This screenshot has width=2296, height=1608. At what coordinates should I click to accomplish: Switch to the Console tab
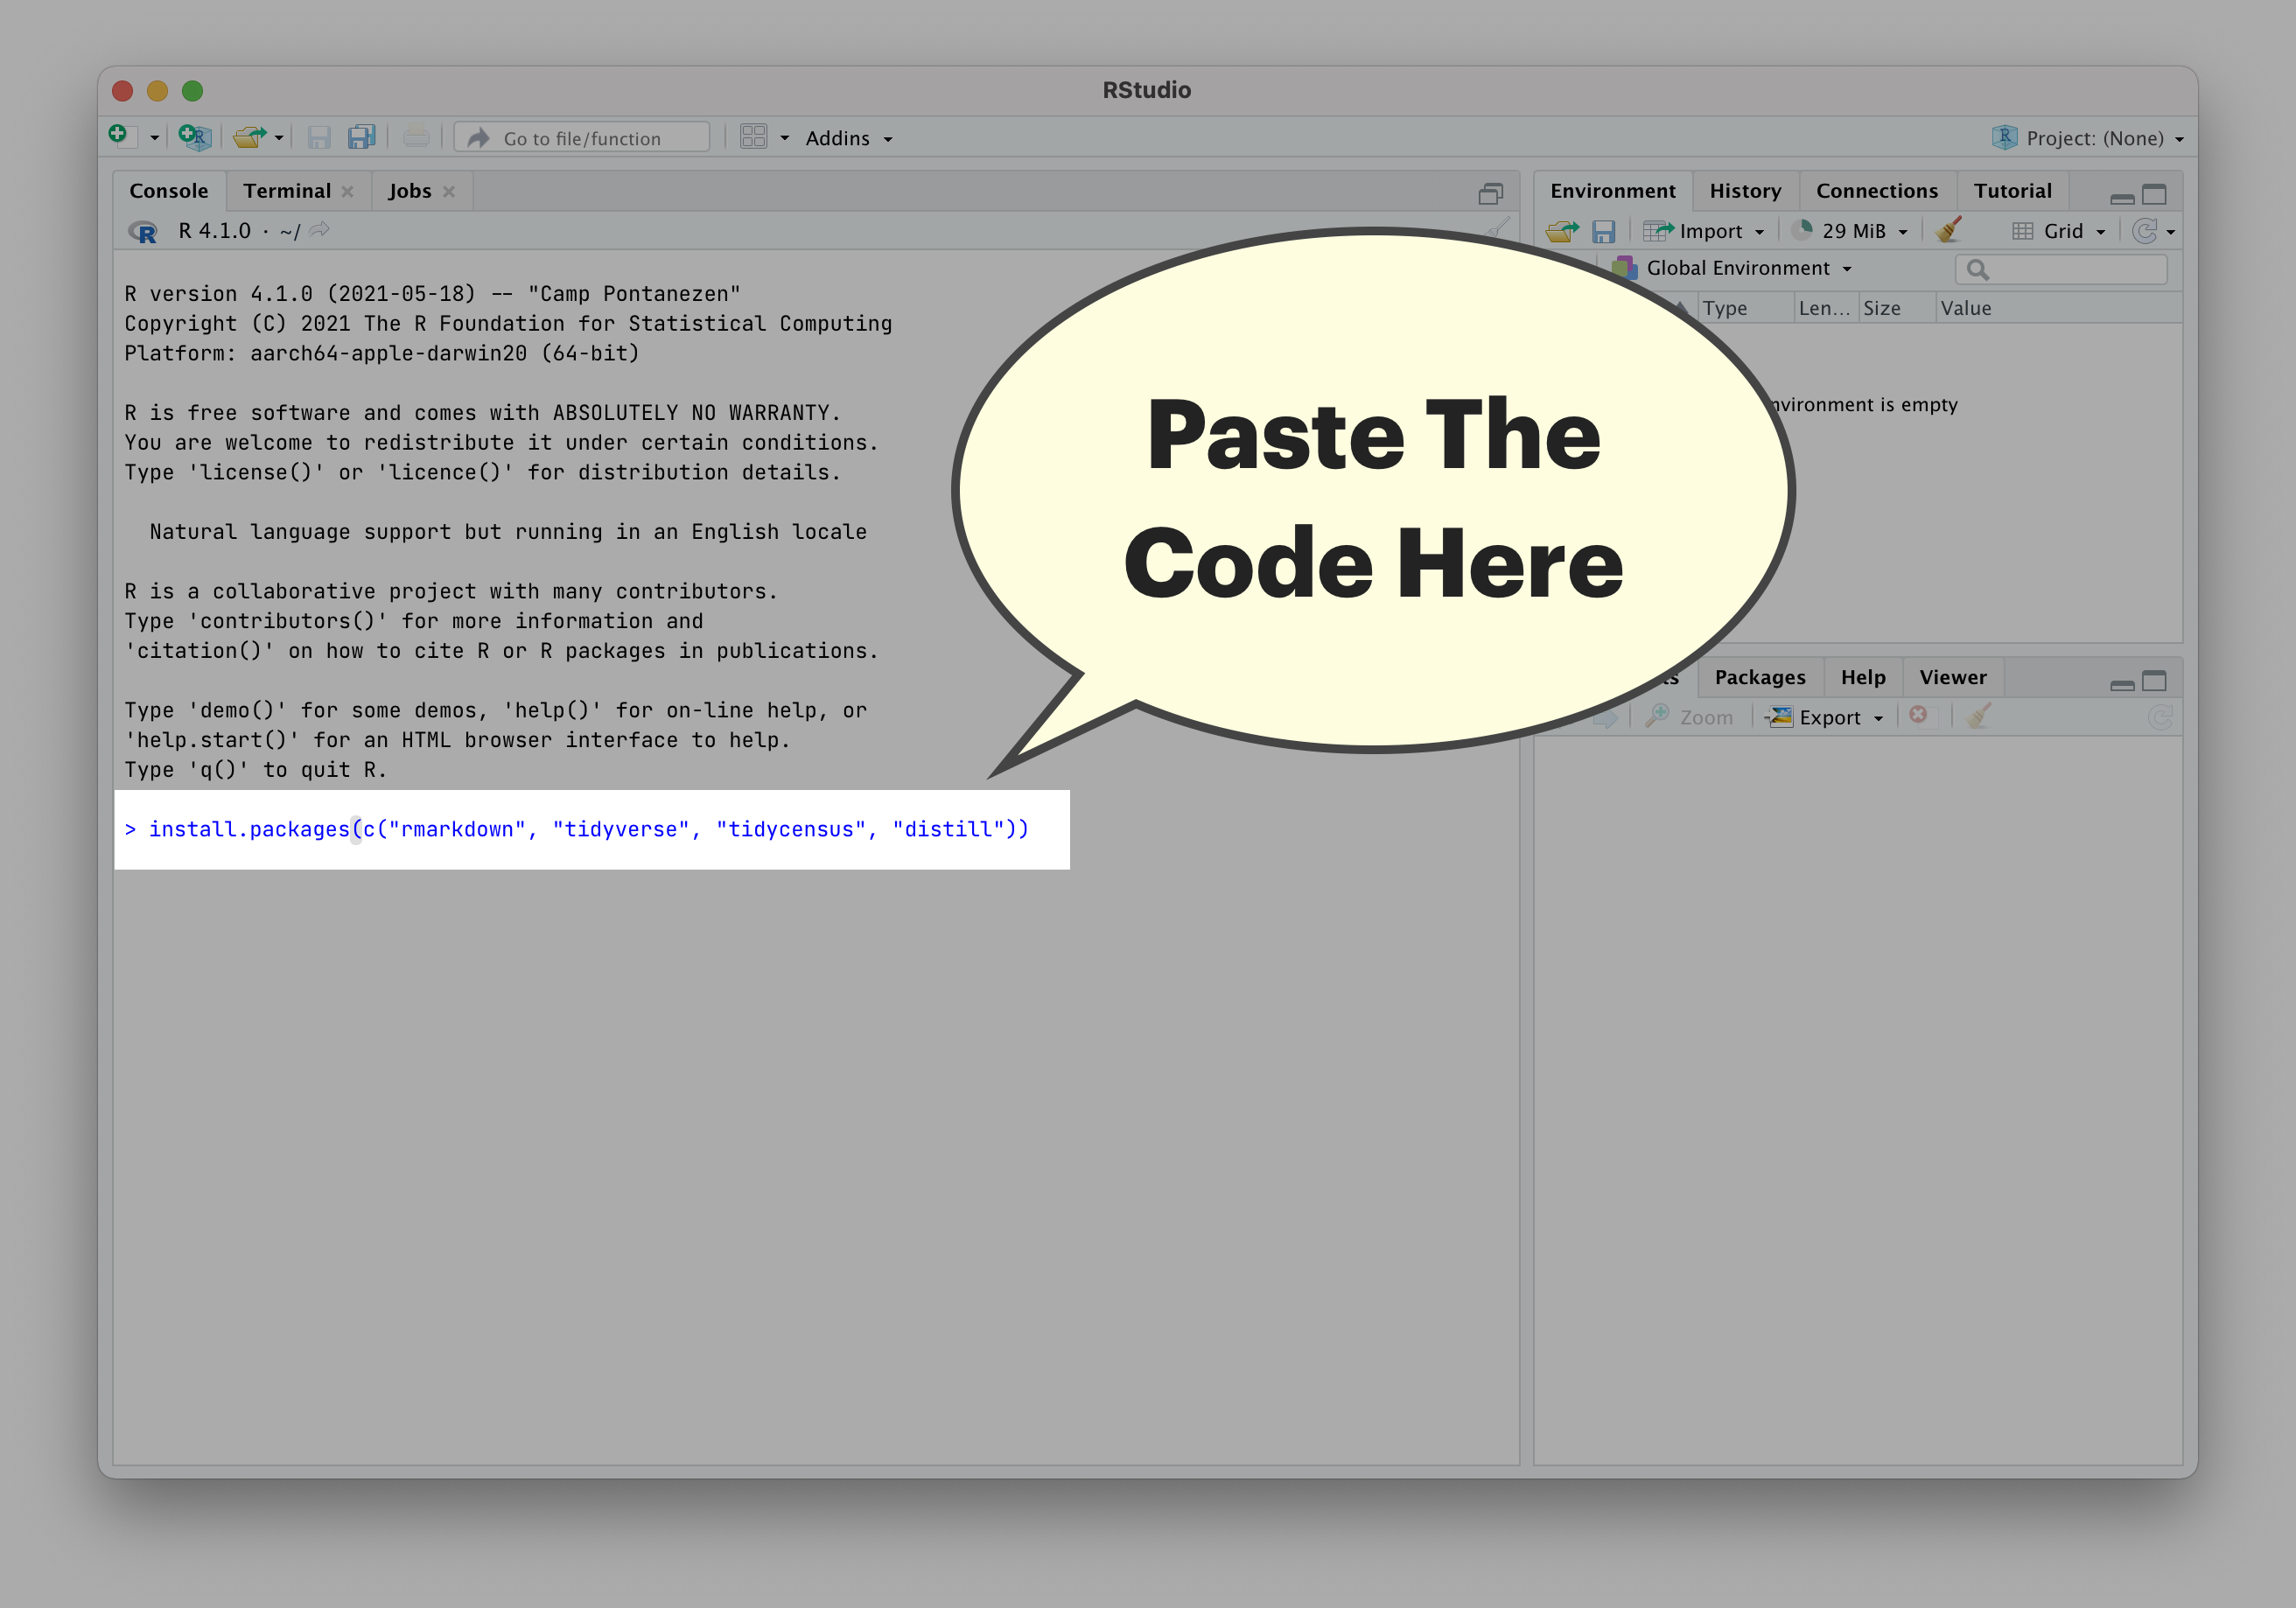pos(169,191)
